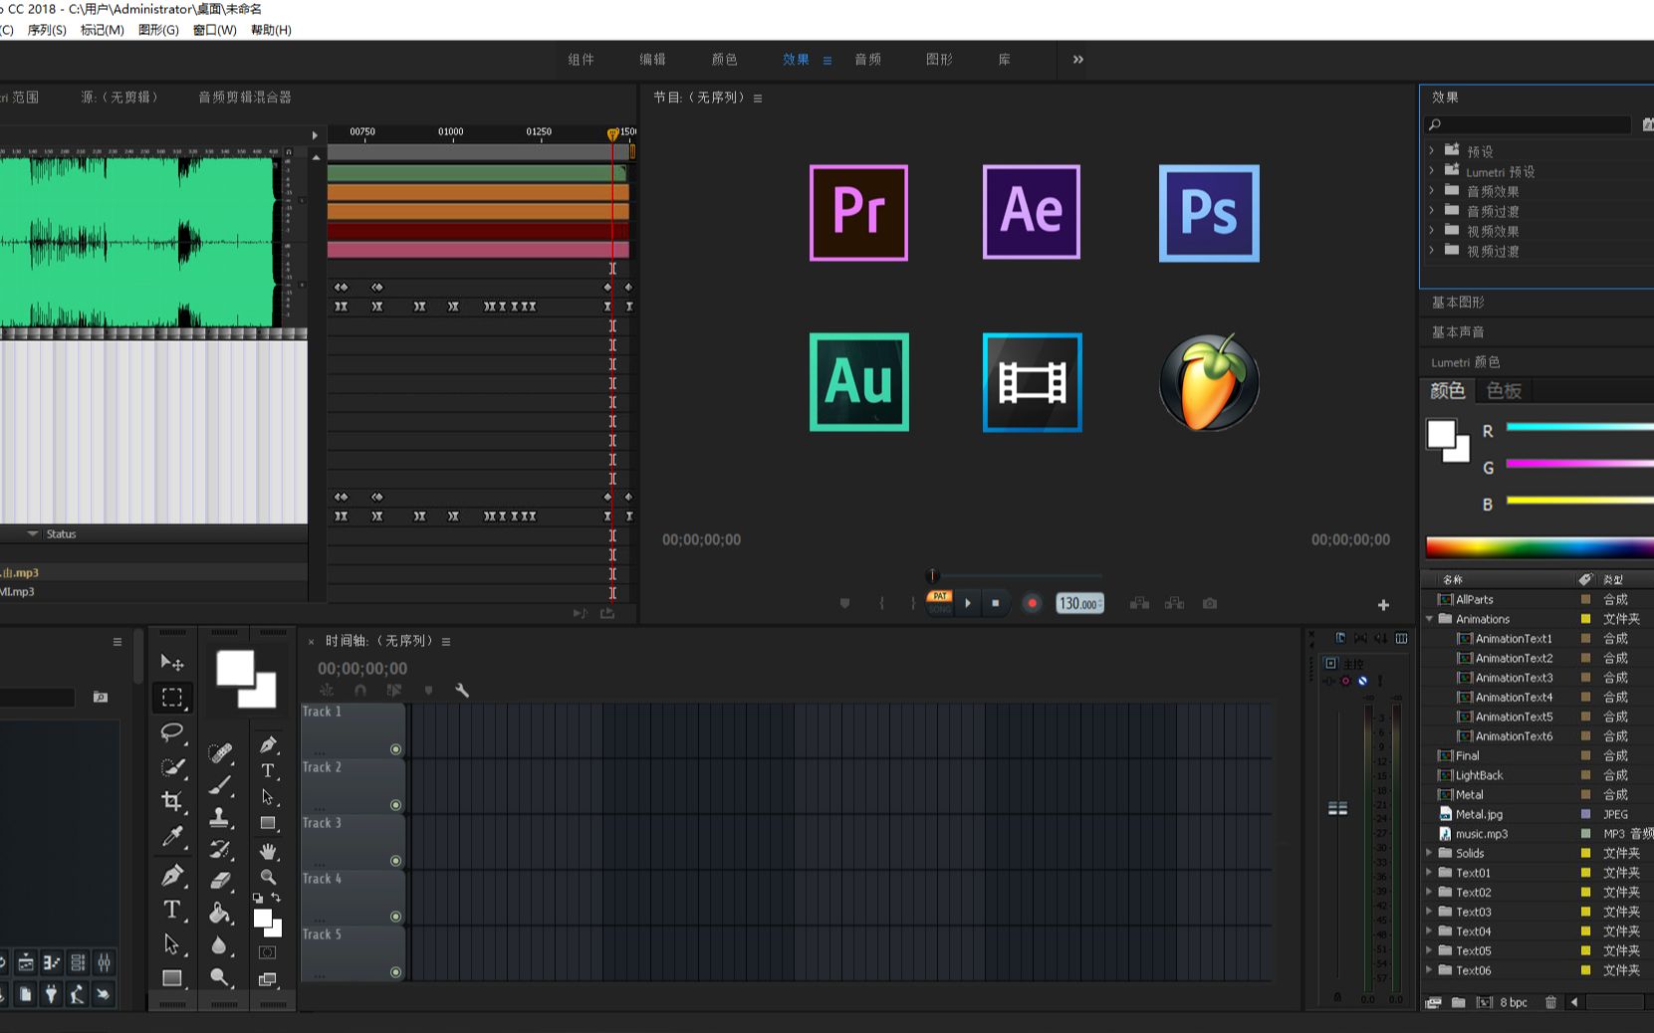Select the Eyedropper tool
Viewport: 1654px width, 1033px height.
tap(172, 836)
